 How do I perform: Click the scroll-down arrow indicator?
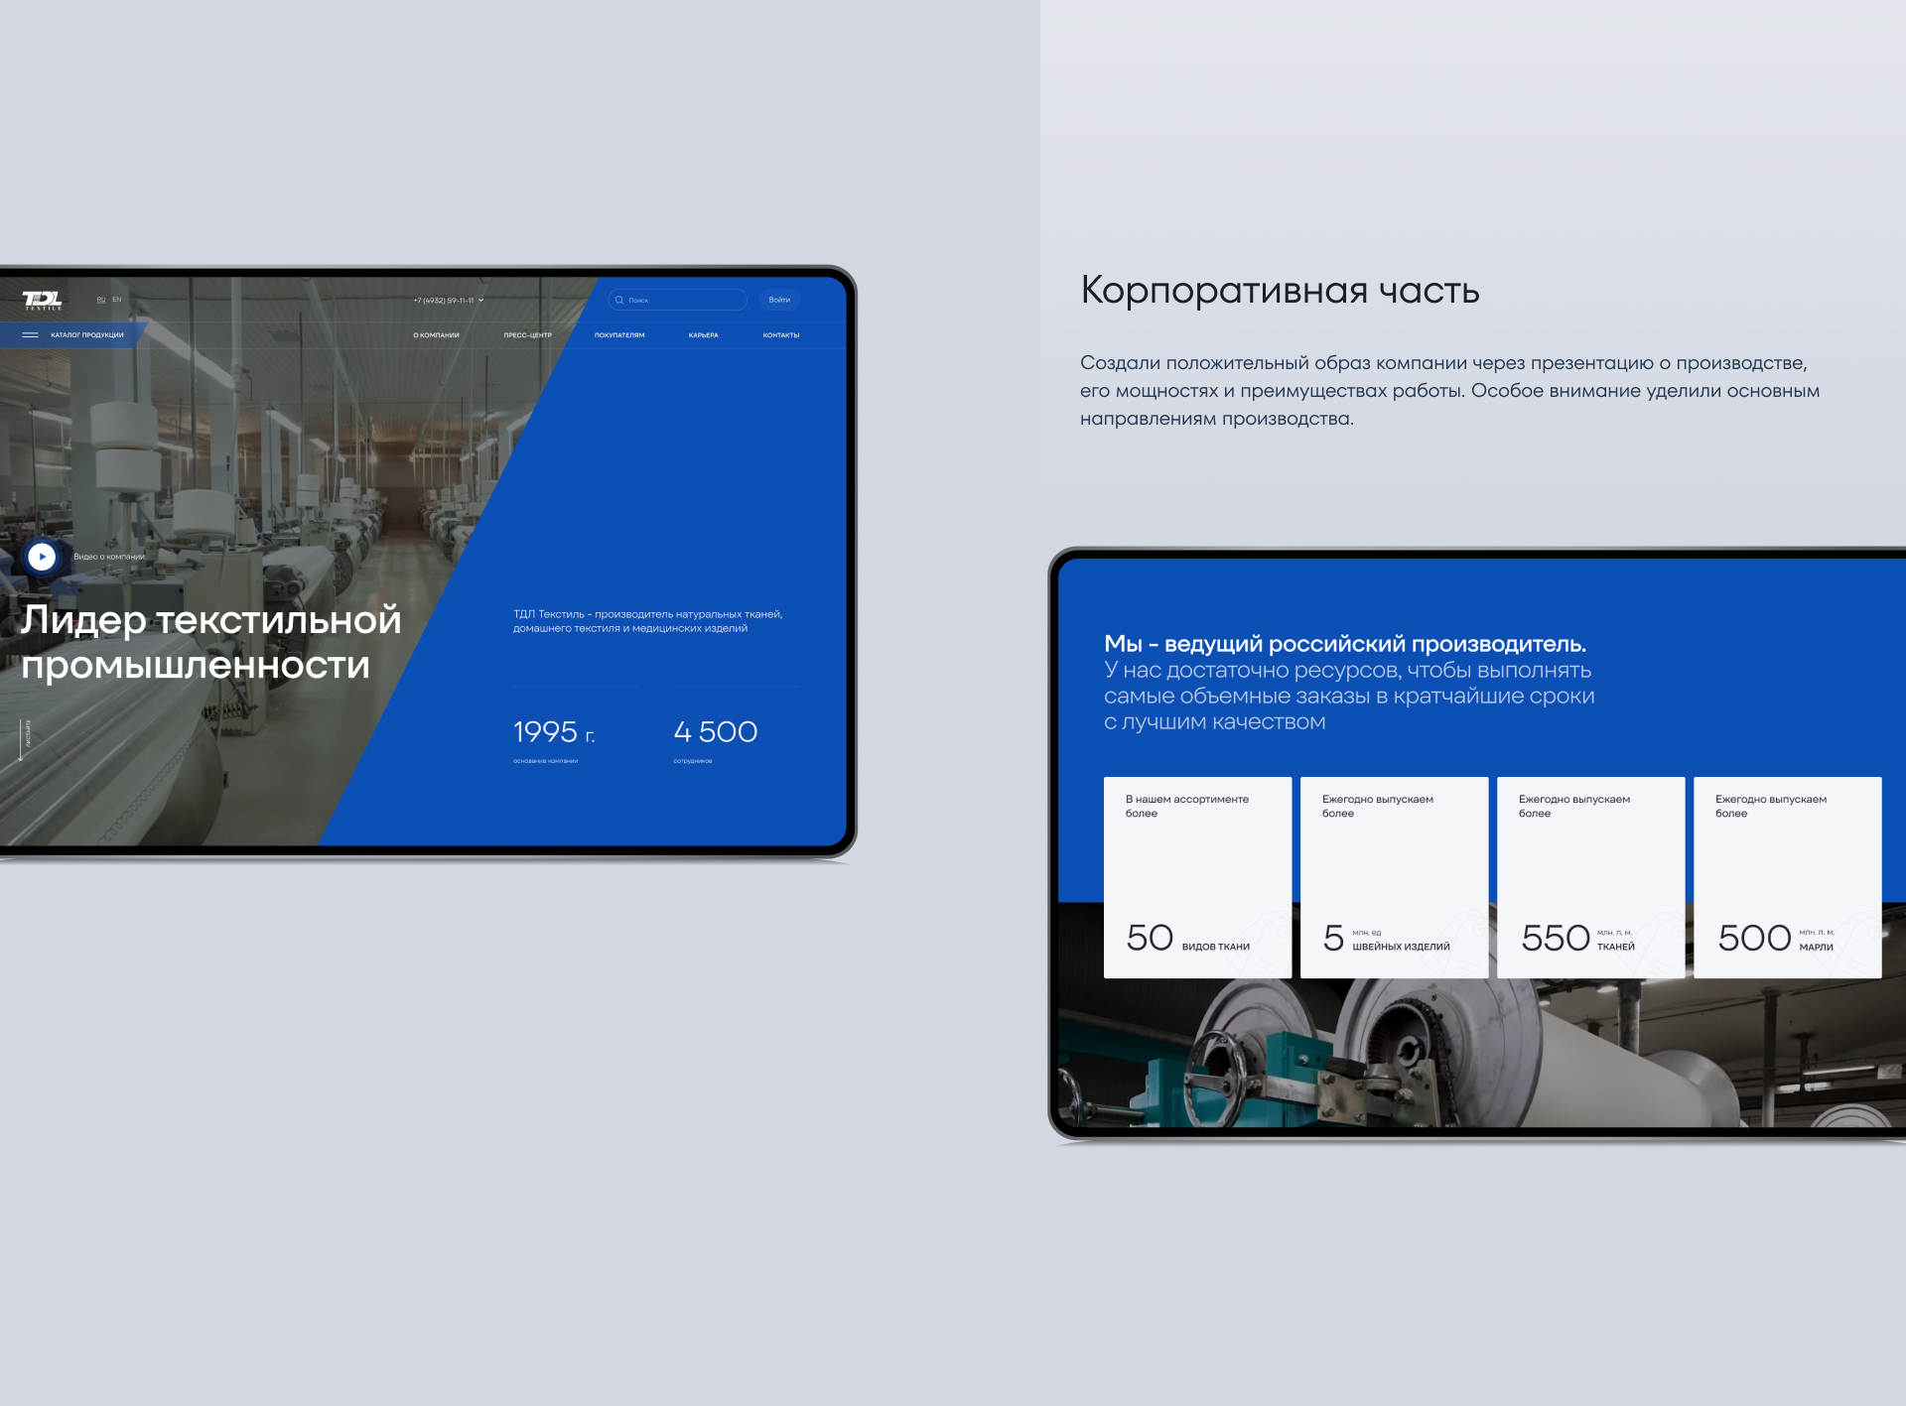point(21,740)
